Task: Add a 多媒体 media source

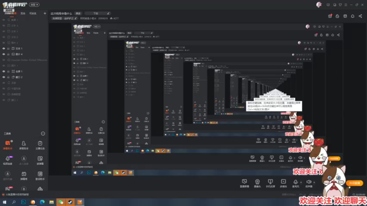Action: (283, 184)
